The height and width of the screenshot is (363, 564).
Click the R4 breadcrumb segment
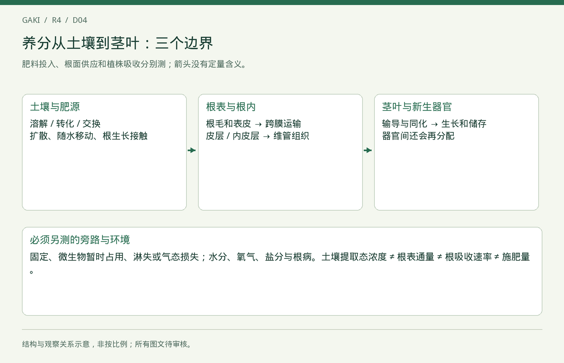tap(56, 20)
